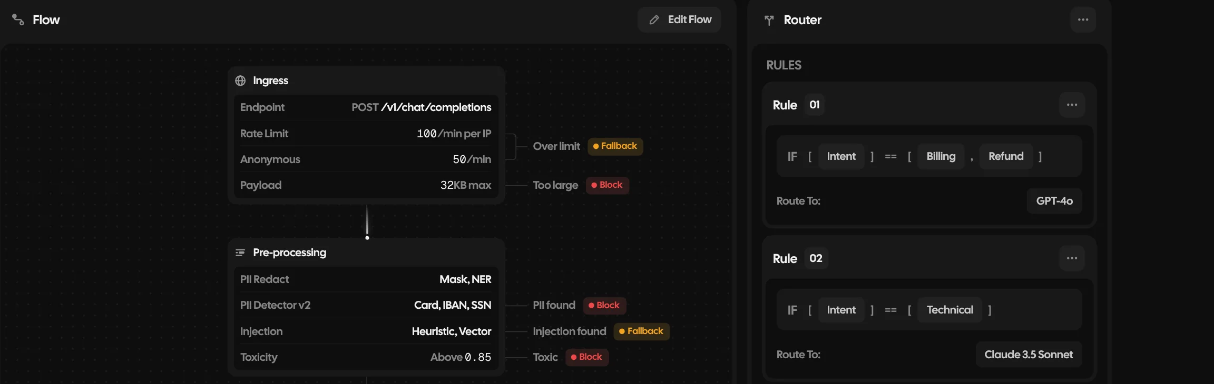This screenshot has width=1214, height=384.
Task: Open Rule 02 more options menu
Action: click(1072, 258)
